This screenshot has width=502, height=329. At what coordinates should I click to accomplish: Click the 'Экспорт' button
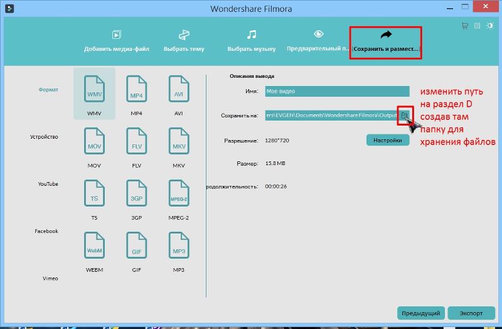[471, 313]
